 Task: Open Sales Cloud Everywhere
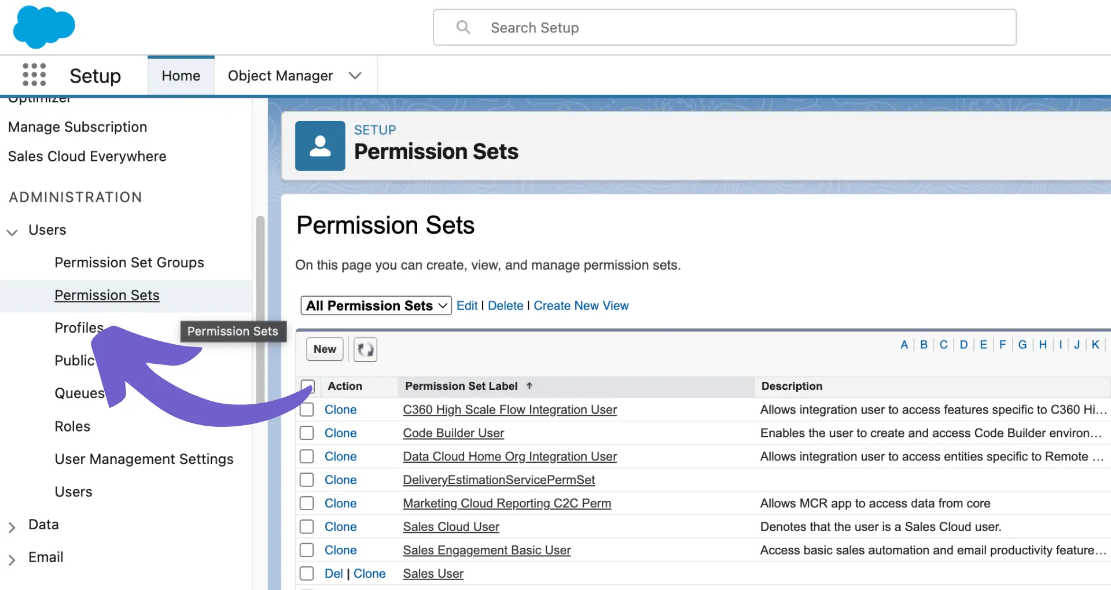point(87,156)
